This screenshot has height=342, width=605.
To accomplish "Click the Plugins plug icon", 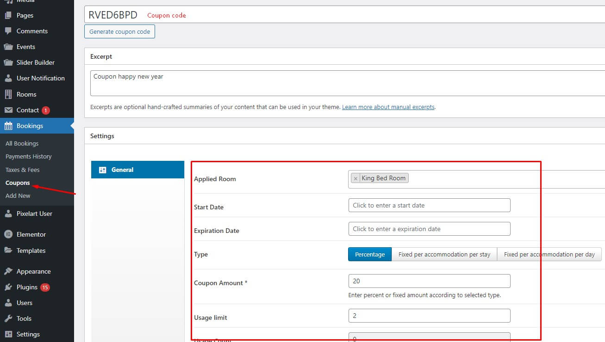I will point(8,287).
